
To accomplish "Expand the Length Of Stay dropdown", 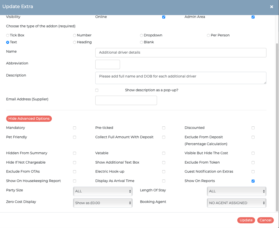I will click(237, 191).
